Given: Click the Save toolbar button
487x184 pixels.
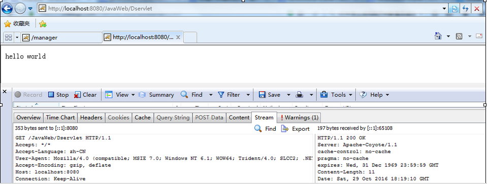Looking at the screenshot, I should (x=269, y=95).
